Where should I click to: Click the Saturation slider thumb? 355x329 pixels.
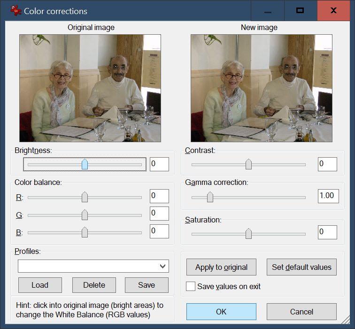248,233
